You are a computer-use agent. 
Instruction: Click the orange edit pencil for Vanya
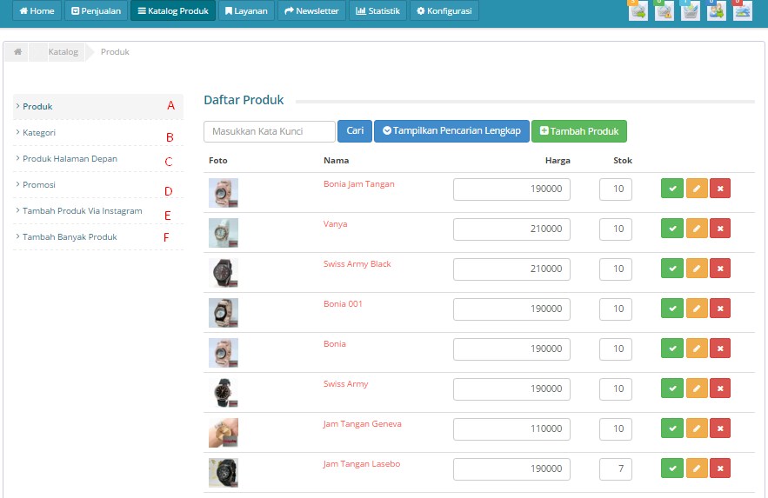point(696,229)
